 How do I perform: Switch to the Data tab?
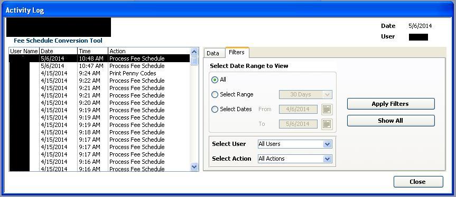pyautogui.click(x=212, y=53)
